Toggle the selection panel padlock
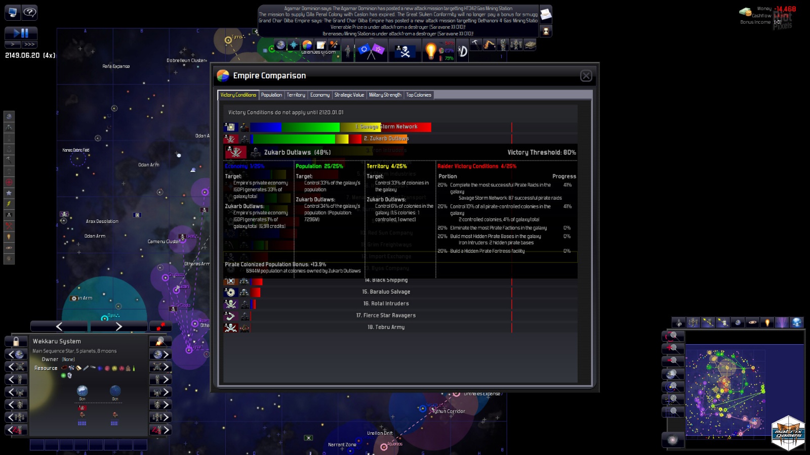Image resolution: width=810 pixels, height=455 pixels. [x=16, y=341]
